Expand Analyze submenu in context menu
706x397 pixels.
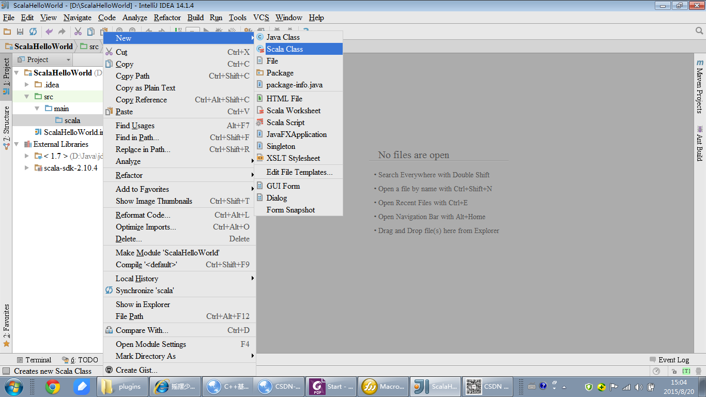pos(179,161)
